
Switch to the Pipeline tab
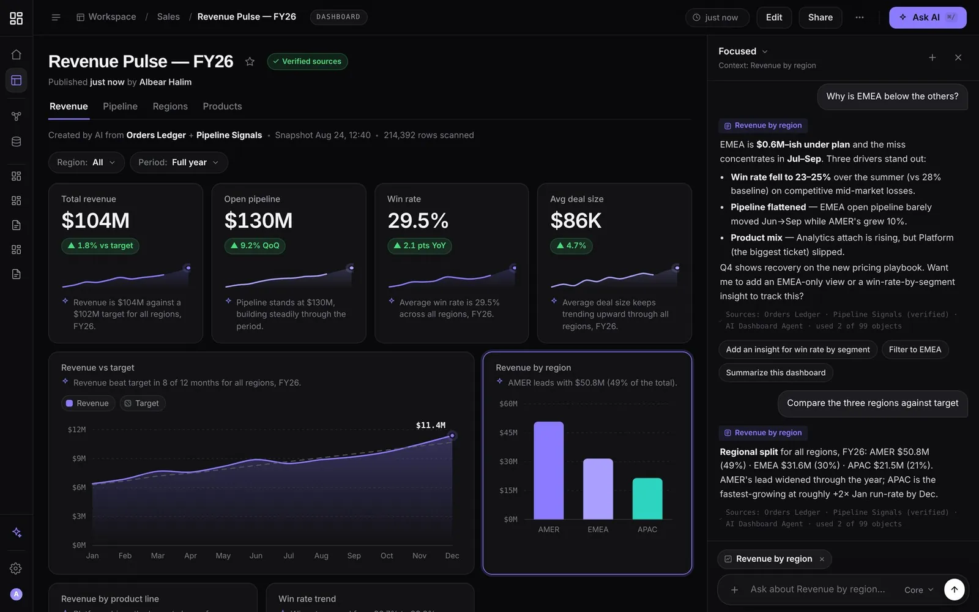coord(120,106)
